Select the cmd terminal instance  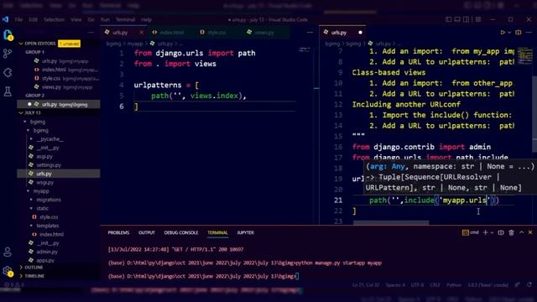point(470,232)
